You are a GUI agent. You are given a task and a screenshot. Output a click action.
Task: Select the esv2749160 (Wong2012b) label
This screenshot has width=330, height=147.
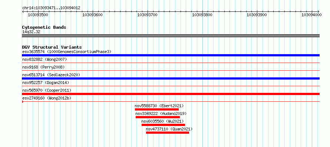tap(47, 98)
